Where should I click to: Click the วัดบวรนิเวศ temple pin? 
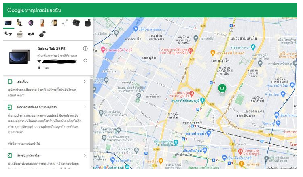click(101, 112)
